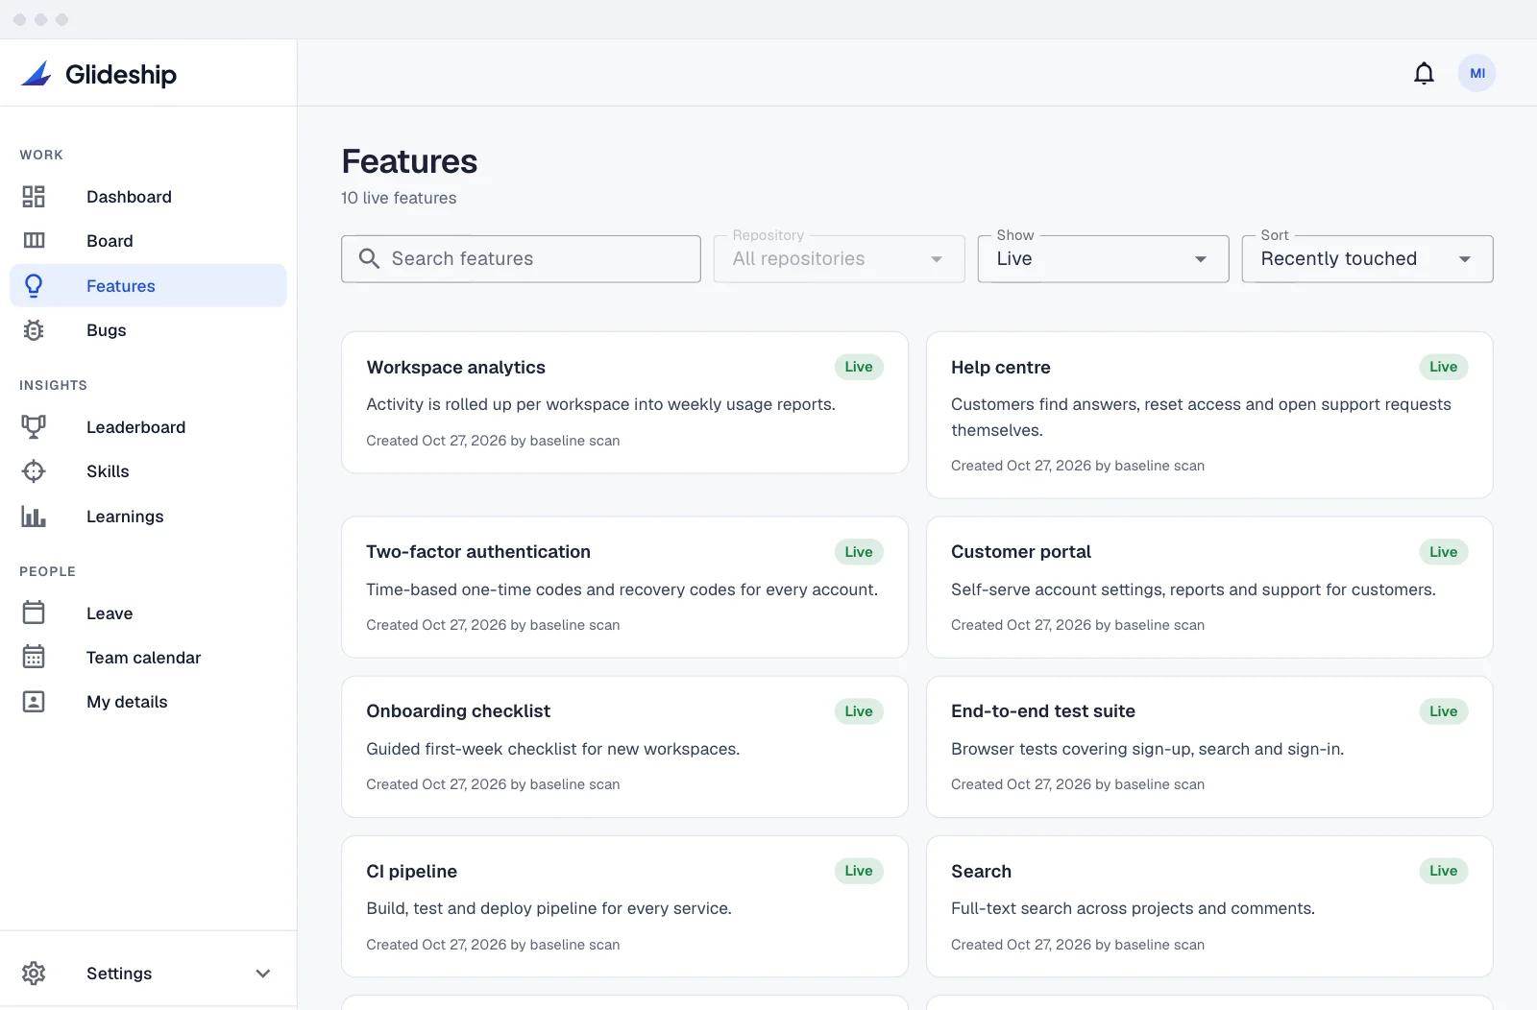Image resolution: width=1537 pixels, height=1010 pixels.
Task: Open the Onboarding checklist card
Action: pyautogui.click(x=624, y=747)
